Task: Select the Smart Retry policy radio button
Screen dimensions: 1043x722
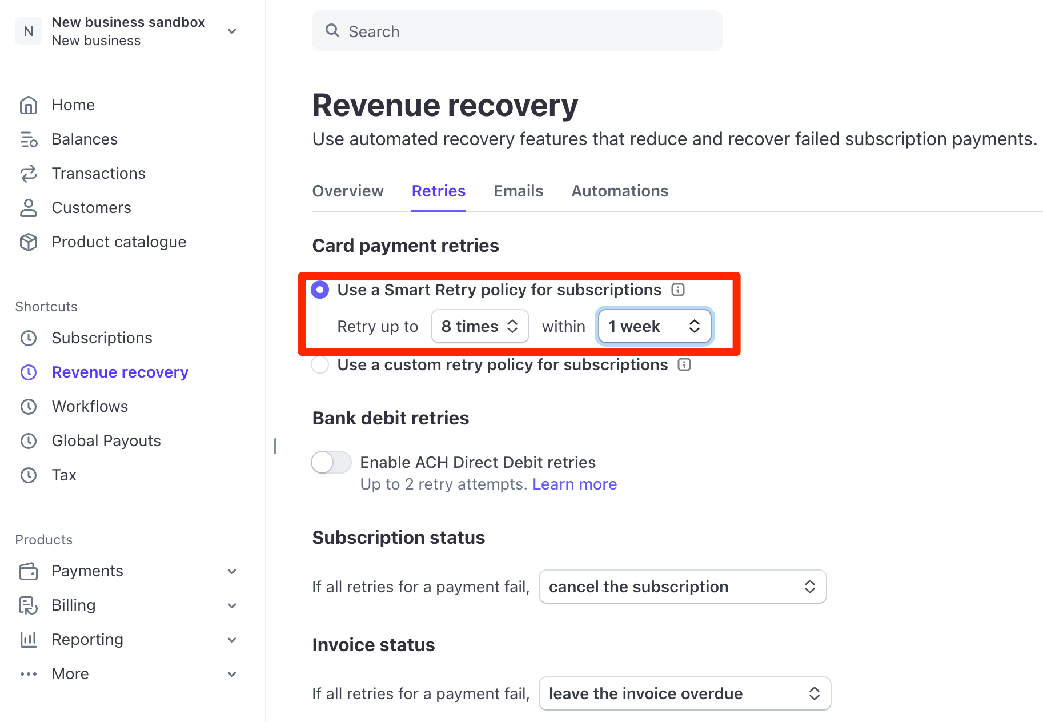Action: pos(320,290)
